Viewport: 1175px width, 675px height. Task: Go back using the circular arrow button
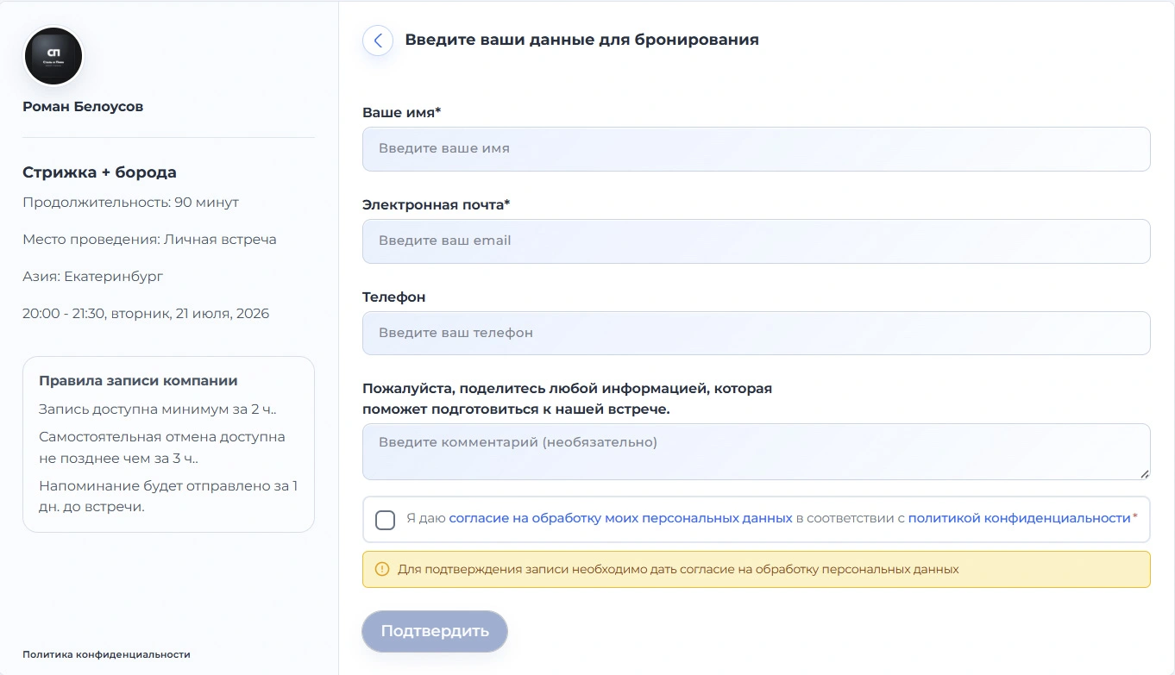pyautogui.click(x=378, y=41)
